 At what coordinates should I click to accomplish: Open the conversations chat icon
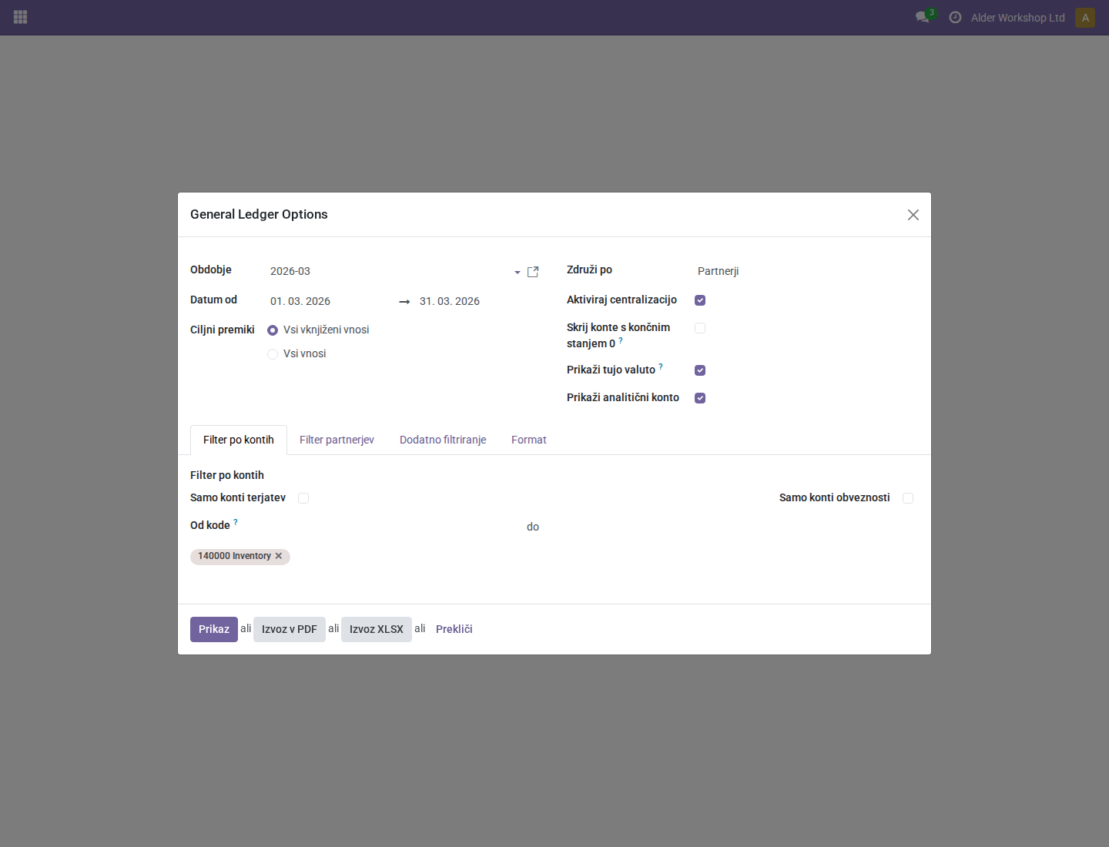(922, 17)
